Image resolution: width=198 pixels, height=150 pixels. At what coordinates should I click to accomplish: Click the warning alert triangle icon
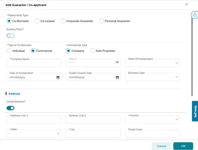[x=195, y=15]
